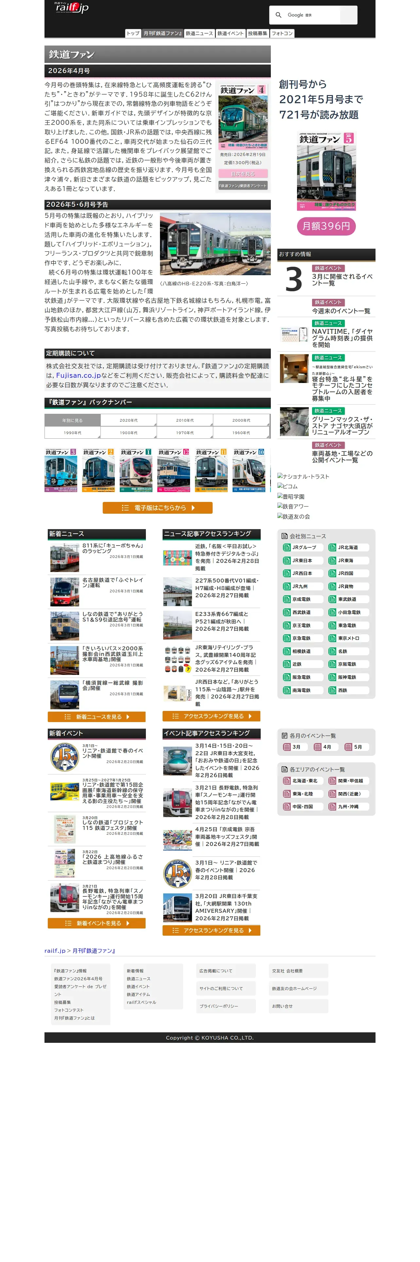Click the 相模鉄道 news icon
This screenshot has height=1262, width=420.
[287, 652]
